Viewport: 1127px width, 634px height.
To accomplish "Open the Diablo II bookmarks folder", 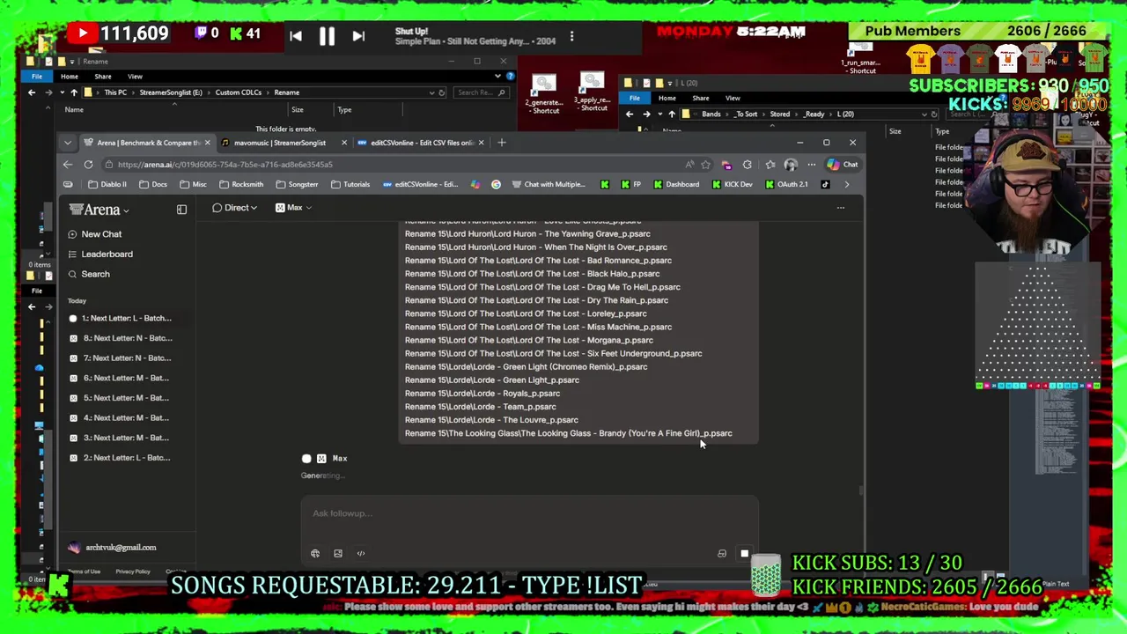I will coord(107,185).
